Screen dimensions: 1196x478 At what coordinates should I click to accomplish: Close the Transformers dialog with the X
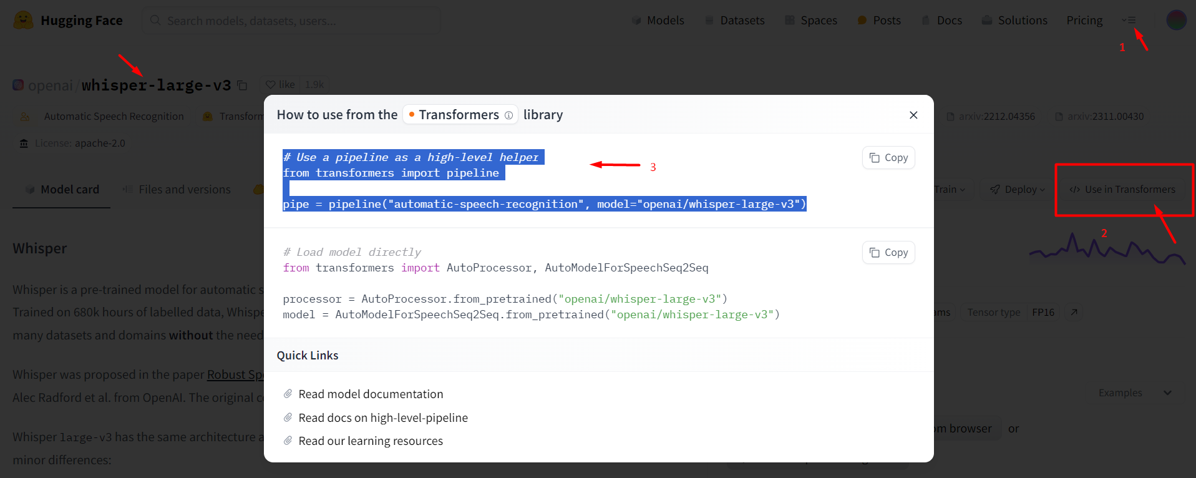913,115
